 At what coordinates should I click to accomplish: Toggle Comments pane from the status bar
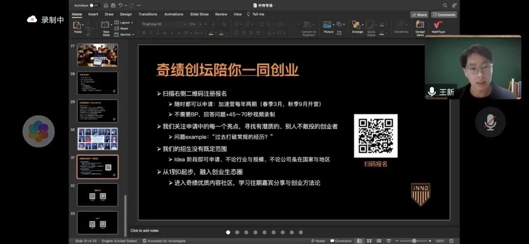(x=341, y=241)
